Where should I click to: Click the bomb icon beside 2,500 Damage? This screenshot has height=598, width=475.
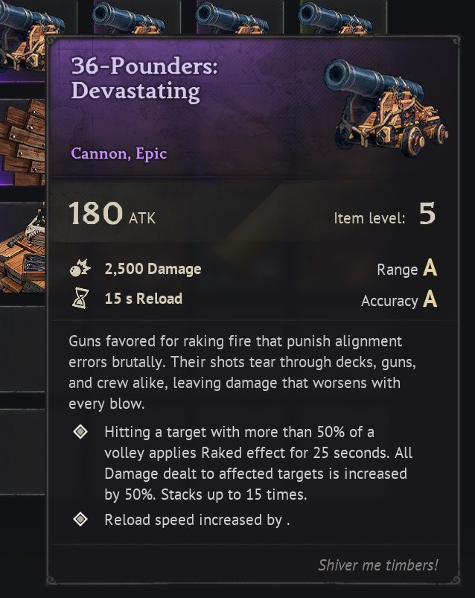pos(80,269)
